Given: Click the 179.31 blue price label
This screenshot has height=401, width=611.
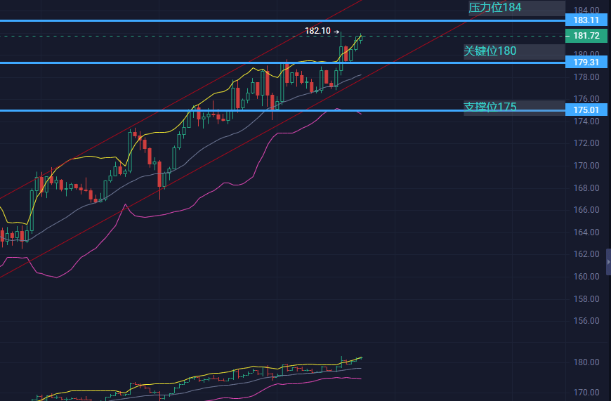Looking at the screenshot, I should (586, 63).
